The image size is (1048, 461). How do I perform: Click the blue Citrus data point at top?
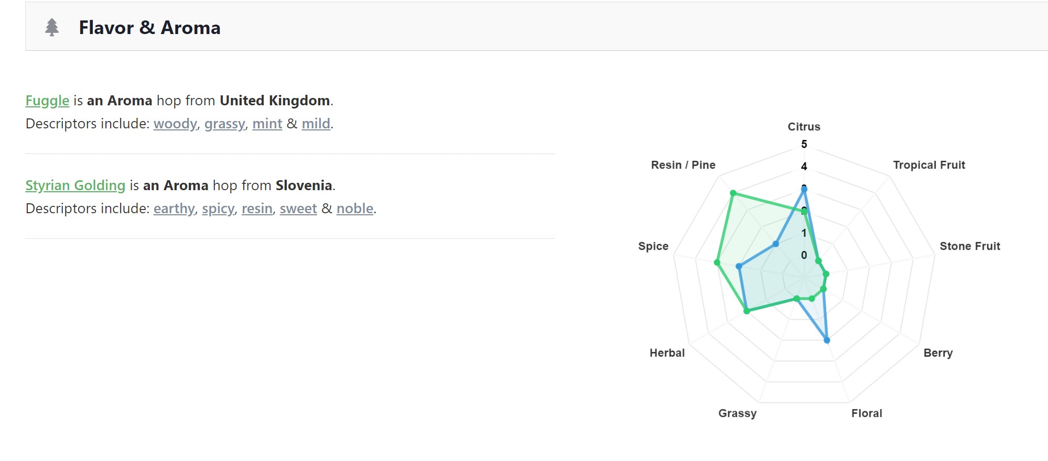click(804, 189)
